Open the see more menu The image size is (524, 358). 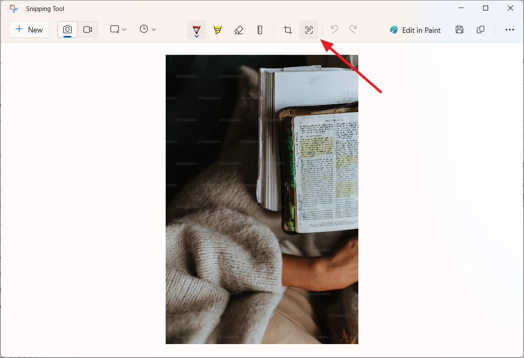pos(510,30)
